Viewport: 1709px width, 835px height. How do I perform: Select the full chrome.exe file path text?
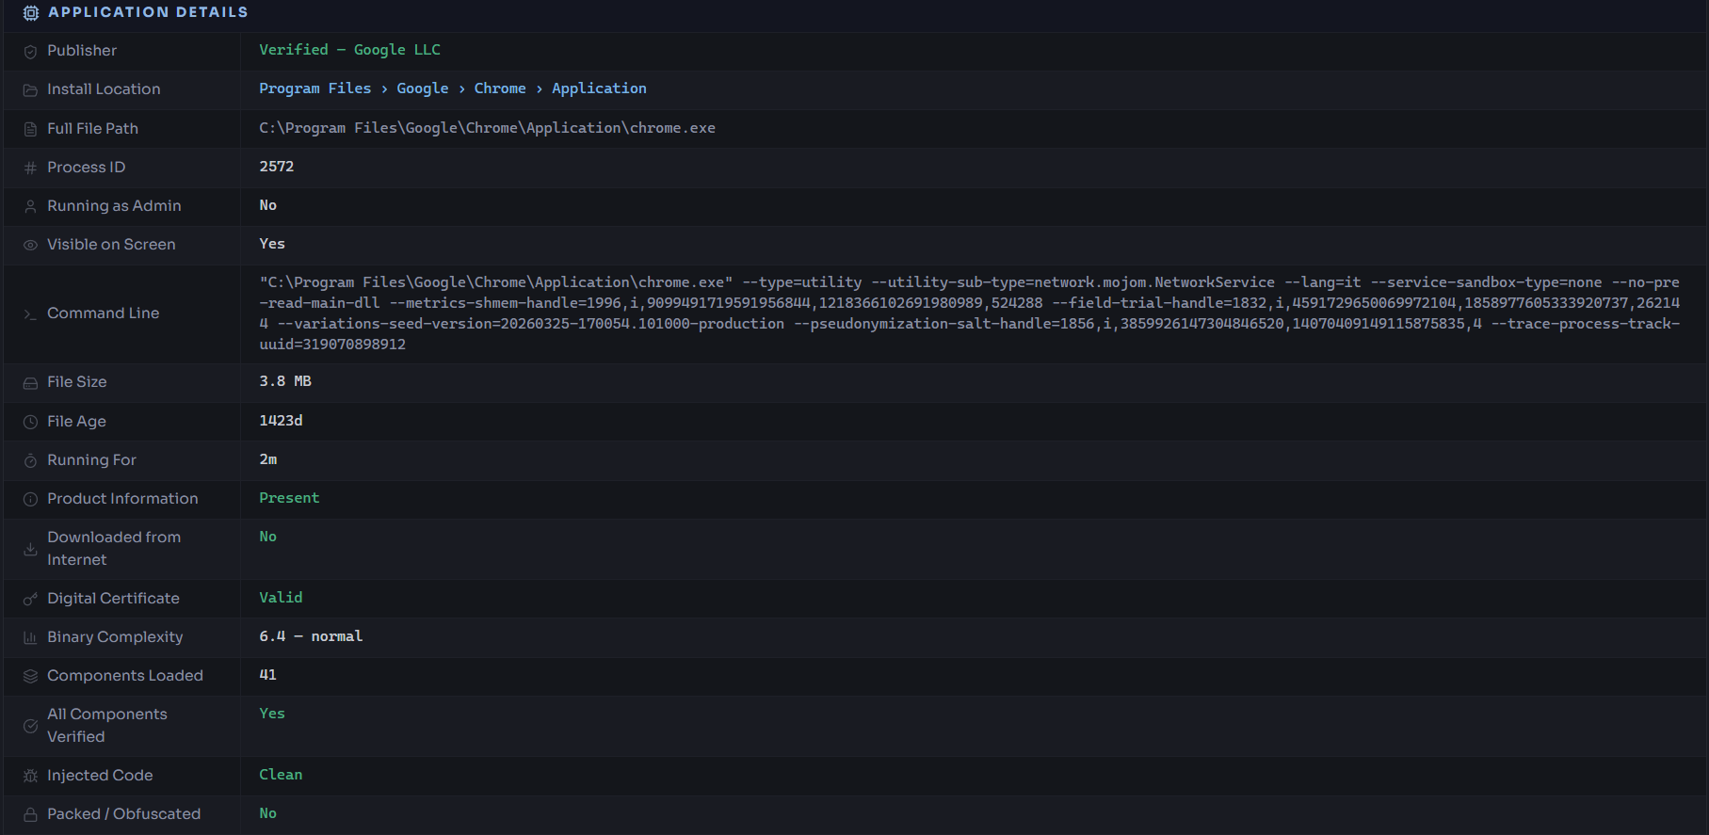[x=487, y=128]
